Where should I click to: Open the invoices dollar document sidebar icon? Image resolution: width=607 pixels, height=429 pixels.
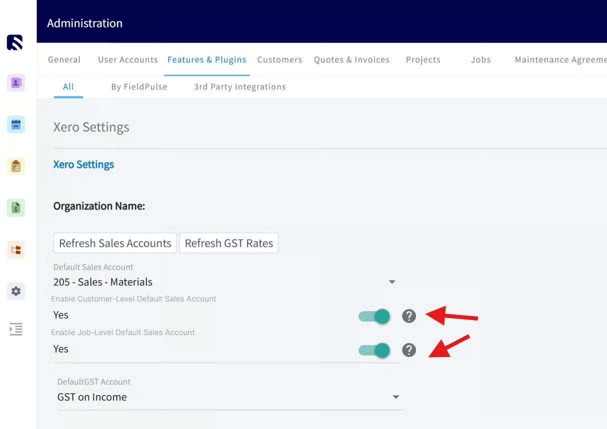click(x=16, y=207)
